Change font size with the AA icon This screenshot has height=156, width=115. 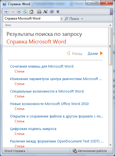45,12
